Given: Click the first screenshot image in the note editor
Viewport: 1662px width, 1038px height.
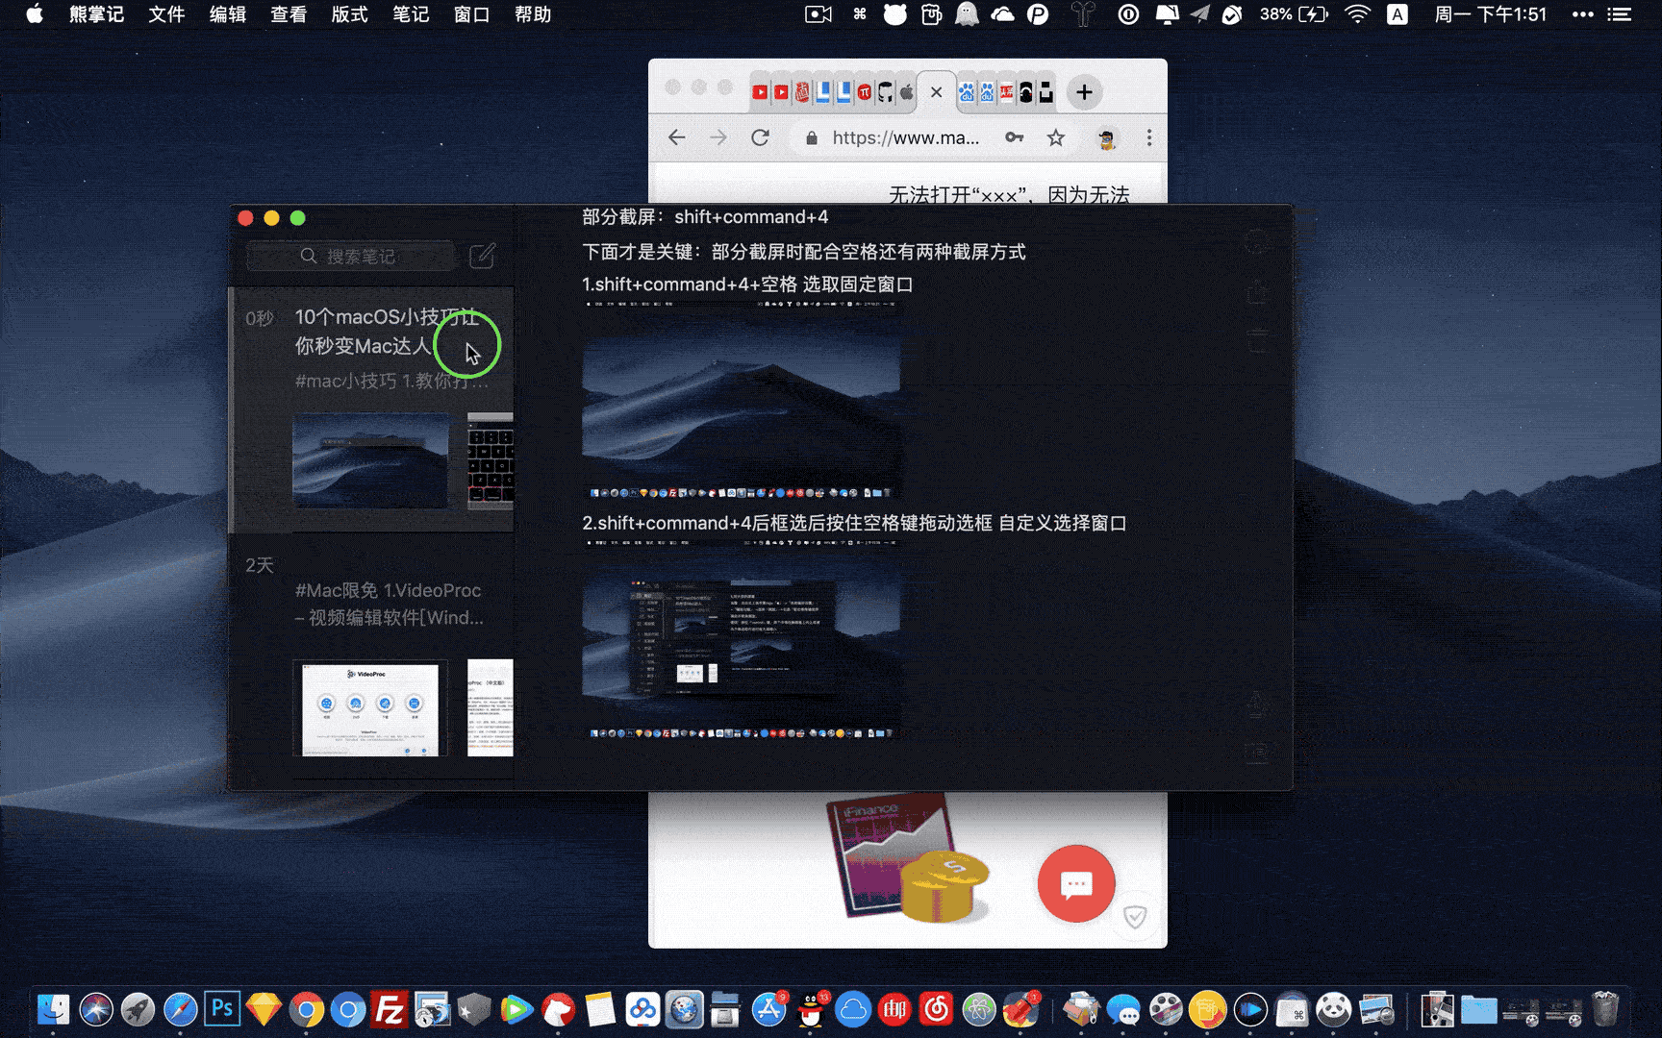Looking at the screenshot, I should point(741,400).
